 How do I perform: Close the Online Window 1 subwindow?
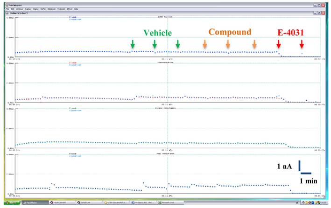323,13
